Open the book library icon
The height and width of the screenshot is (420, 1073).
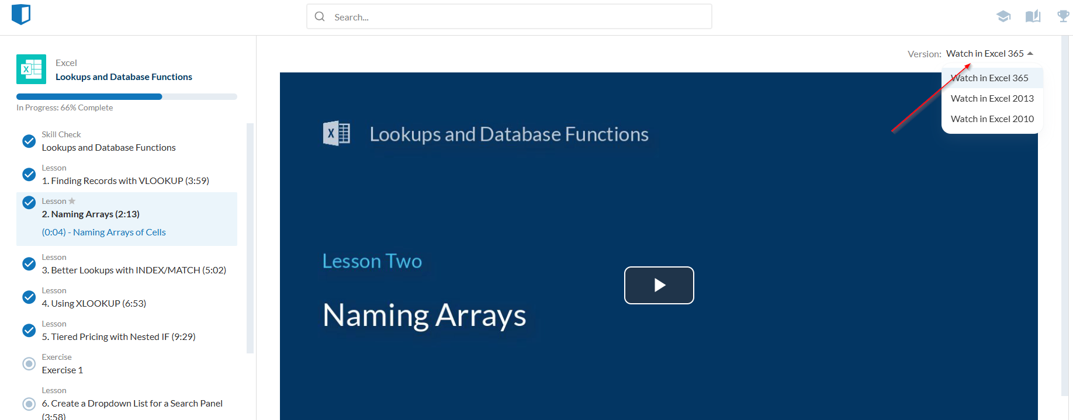(x=1033, y=16)
